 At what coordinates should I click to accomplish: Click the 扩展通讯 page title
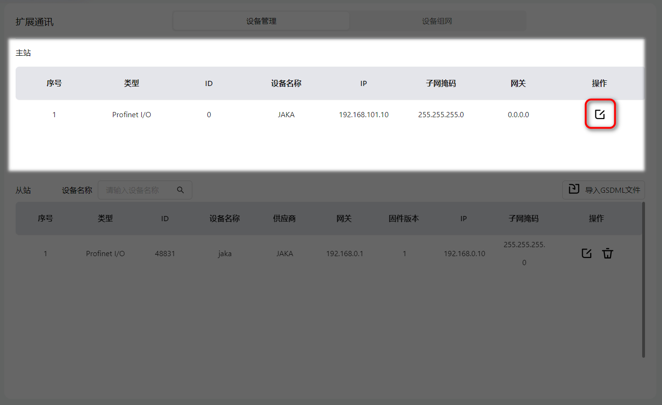tap(34, 22)
